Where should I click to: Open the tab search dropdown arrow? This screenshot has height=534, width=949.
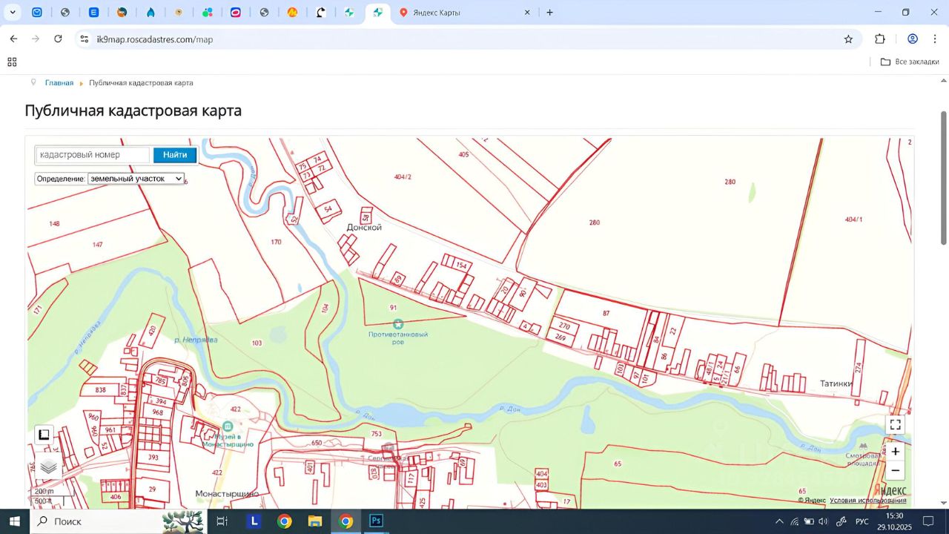(13, 13)
